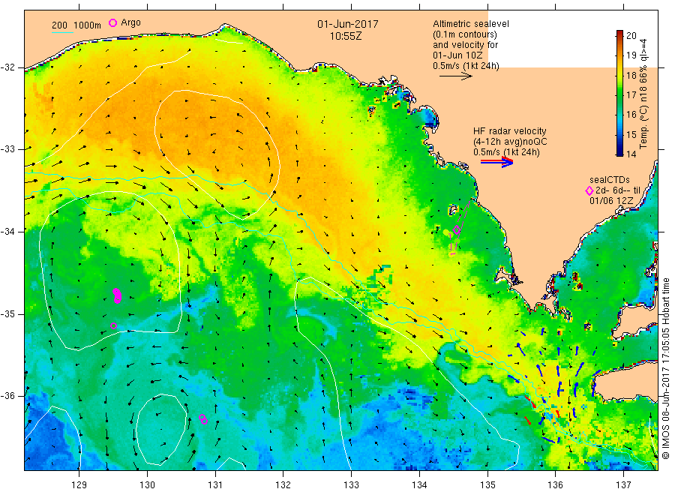Click the 'Argo' legend label
Screen dimensions: 675x495
tap(130, 23)
